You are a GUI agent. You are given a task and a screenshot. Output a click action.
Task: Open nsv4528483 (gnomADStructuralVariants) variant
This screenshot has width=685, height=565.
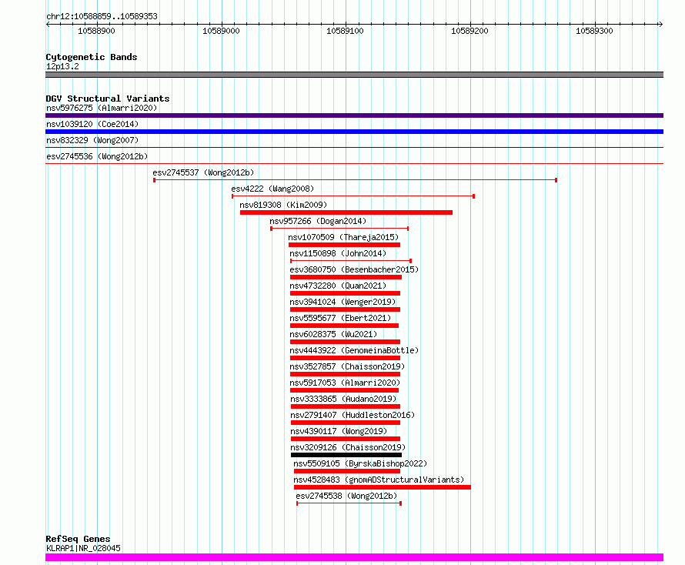(x=379, y=480)
